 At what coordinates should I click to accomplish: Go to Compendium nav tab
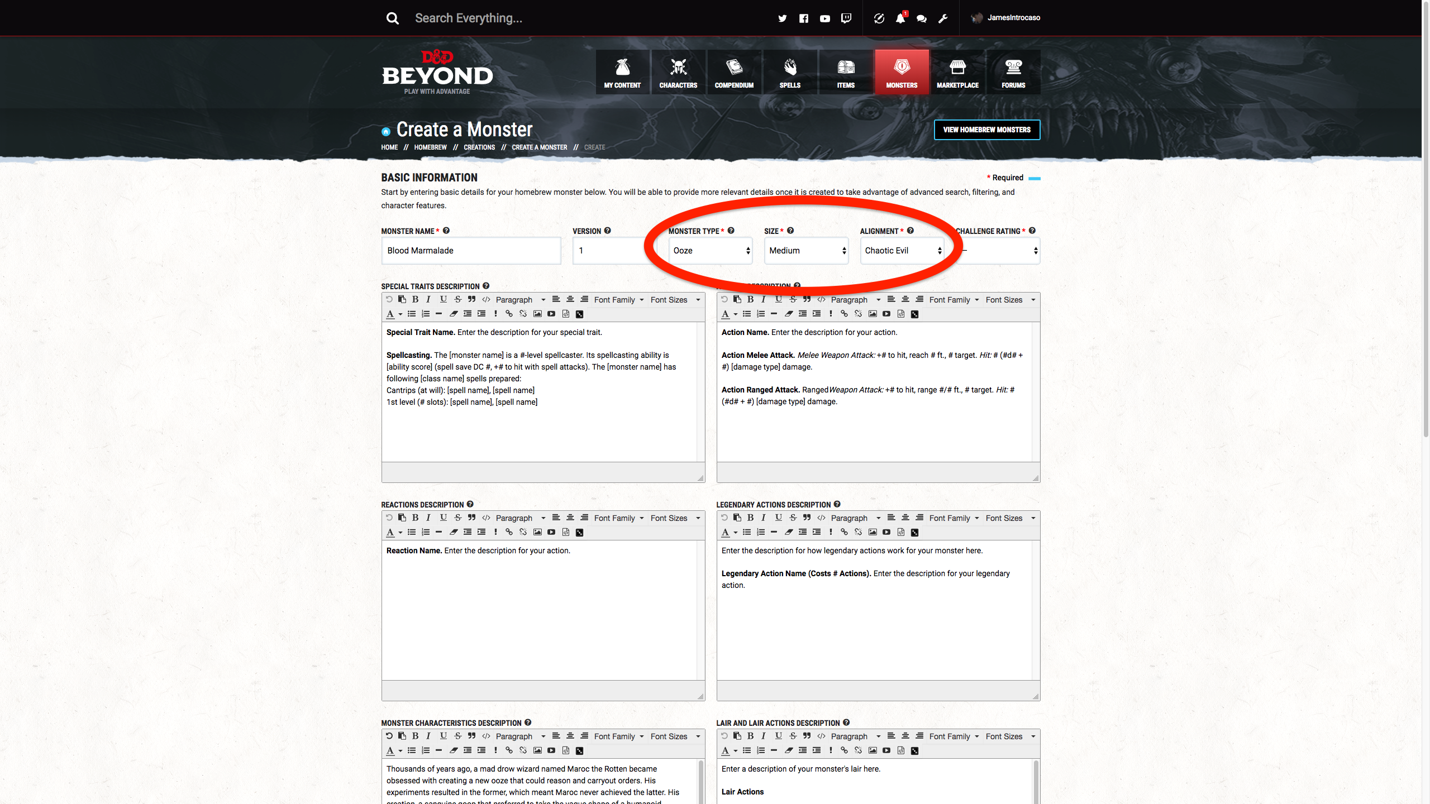coord(734,73)
